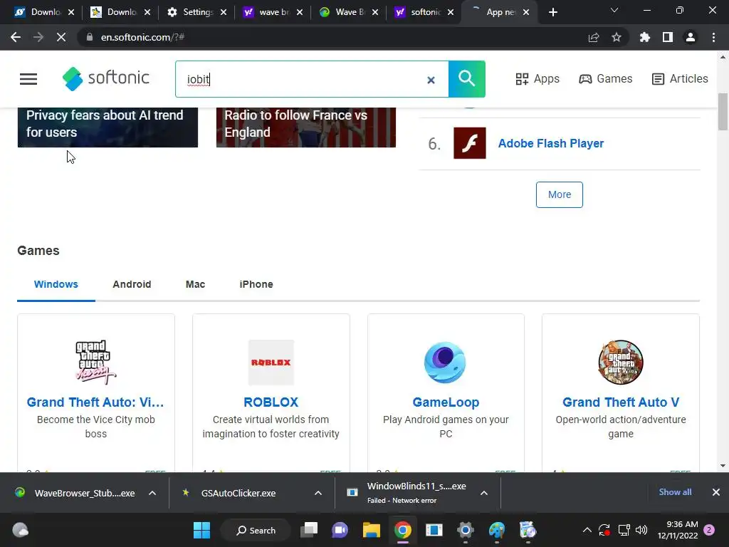Stop page loading

[x=61, y=37]
